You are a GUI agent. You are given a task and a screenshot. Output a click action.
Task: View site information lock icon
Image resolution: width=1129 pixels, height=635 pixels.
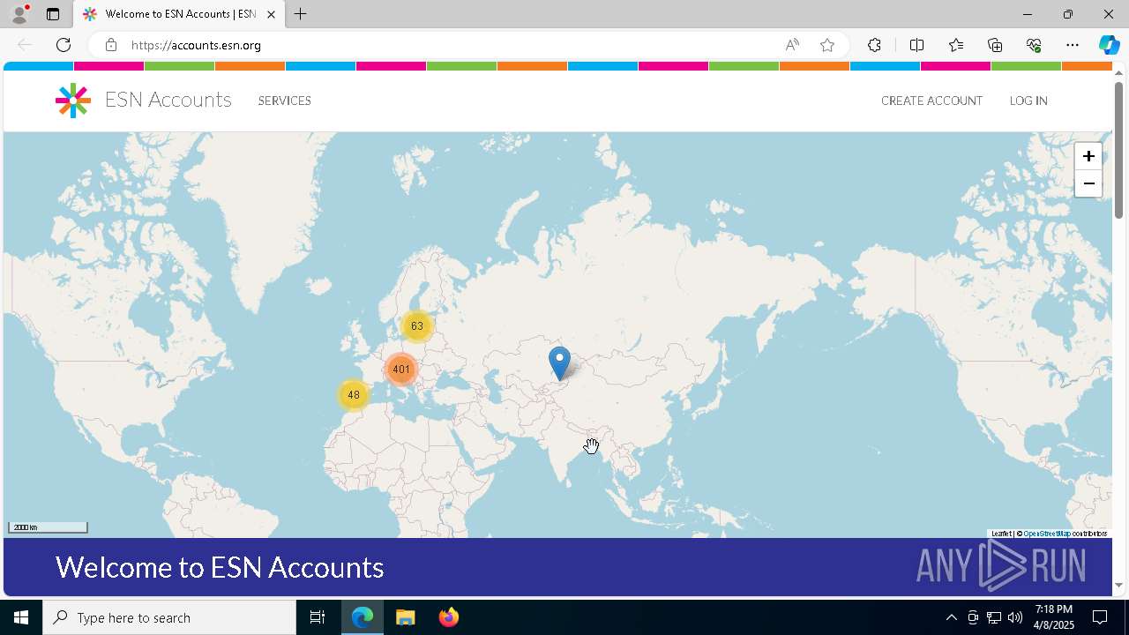click(110, 45)
